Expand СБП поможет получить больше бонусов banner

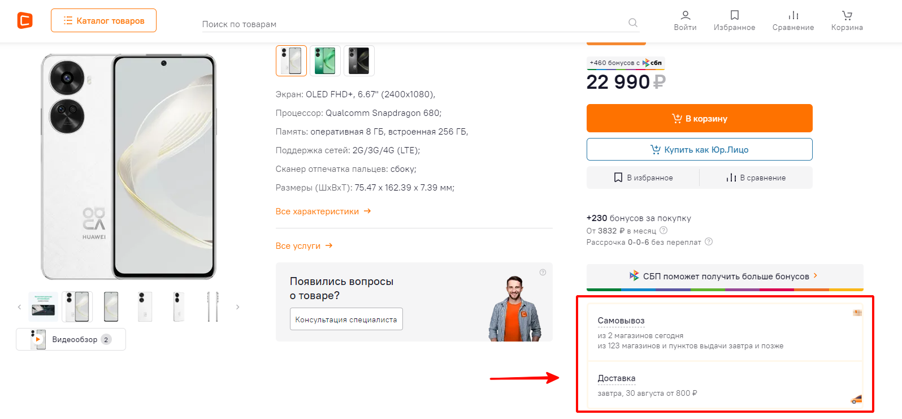point(725,277)
